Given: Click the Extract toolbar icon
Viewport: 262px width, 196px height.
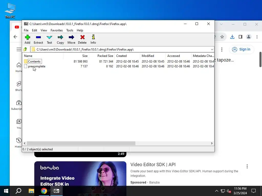Looking at the screenshot, I should click(x=38, y=39).
